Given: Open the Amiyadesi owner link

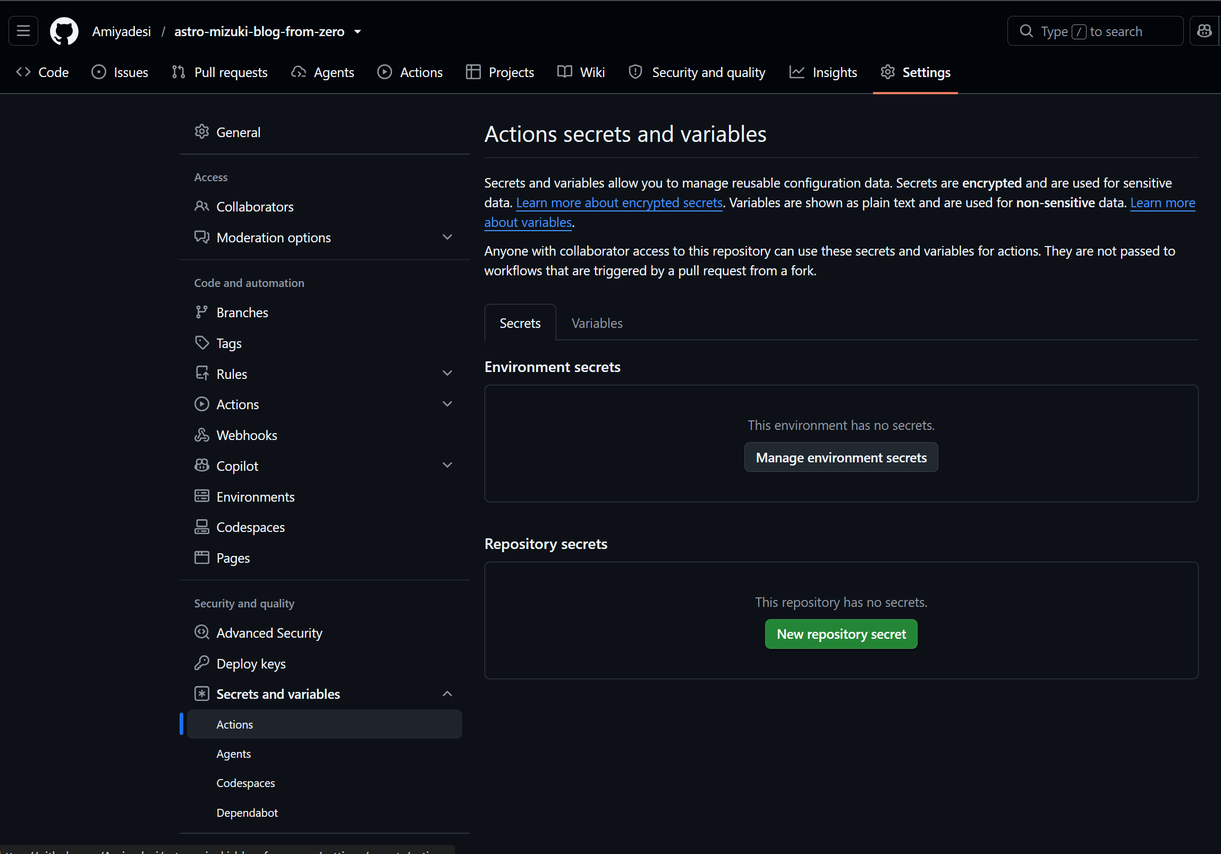Looking at the screenshot, I should pos(122,31).
